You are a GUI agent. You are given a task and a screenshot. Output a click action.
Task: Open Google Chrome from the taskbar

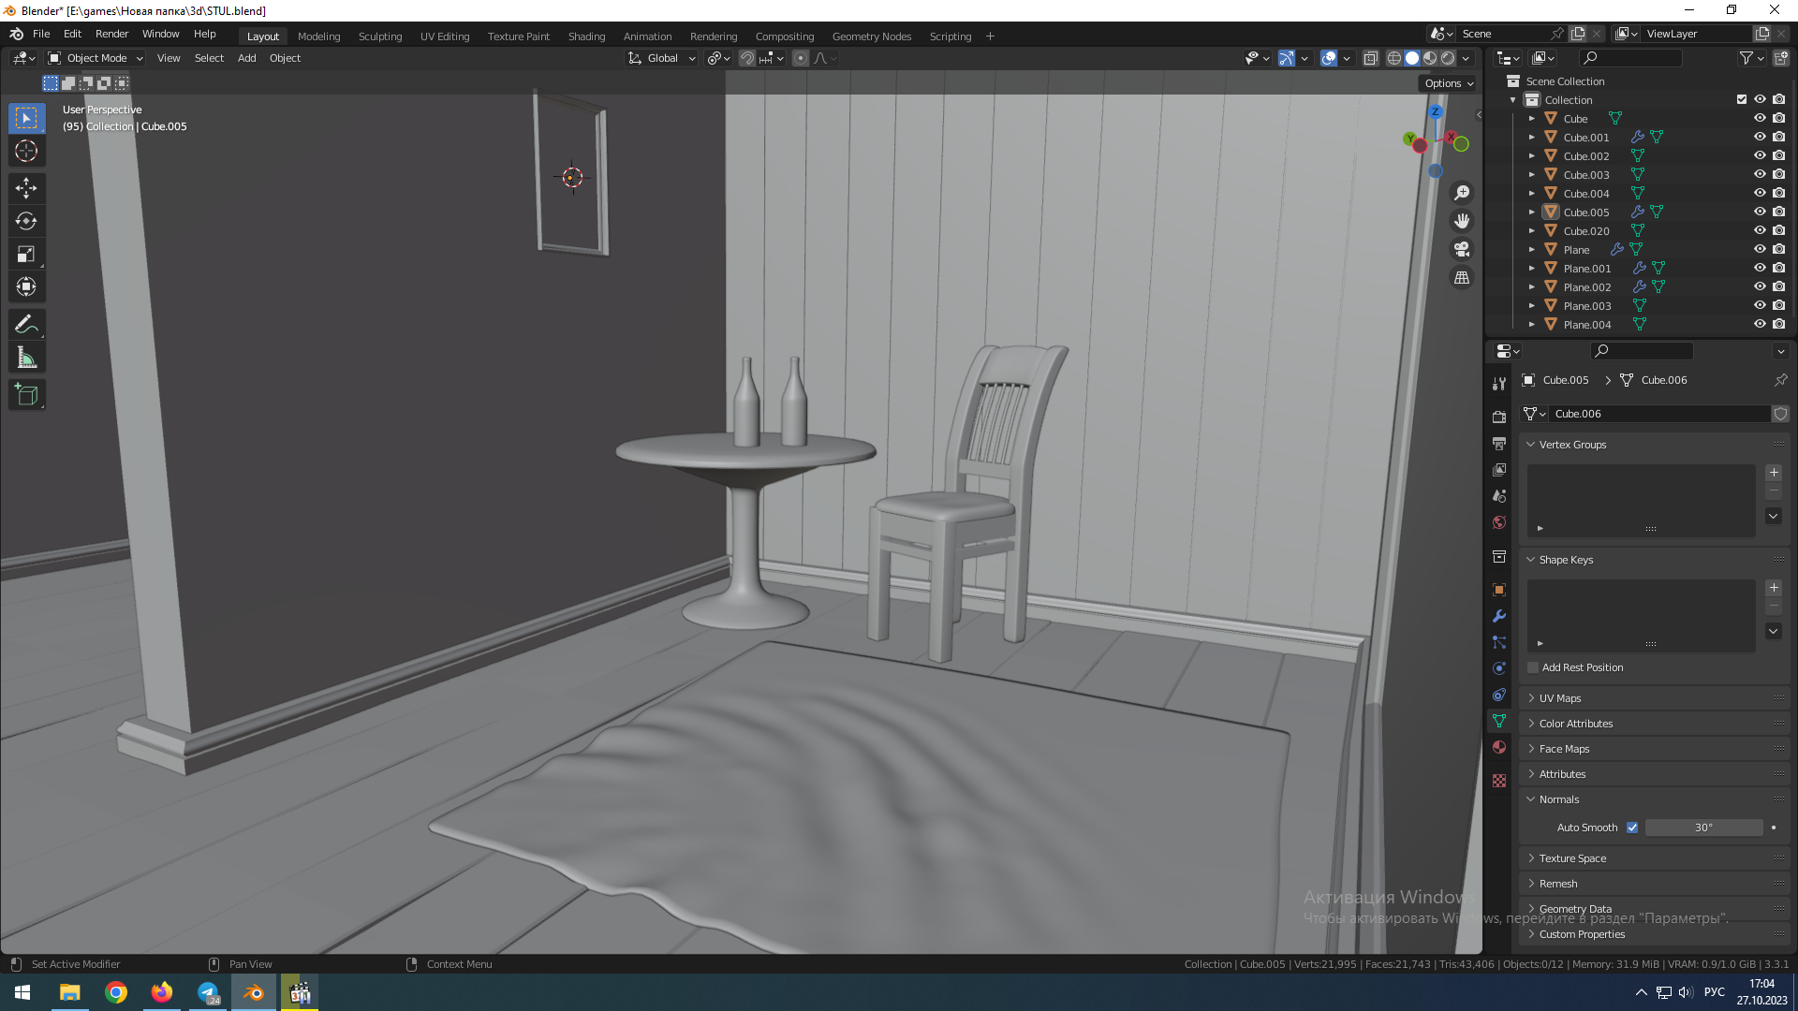coord(116,992)
